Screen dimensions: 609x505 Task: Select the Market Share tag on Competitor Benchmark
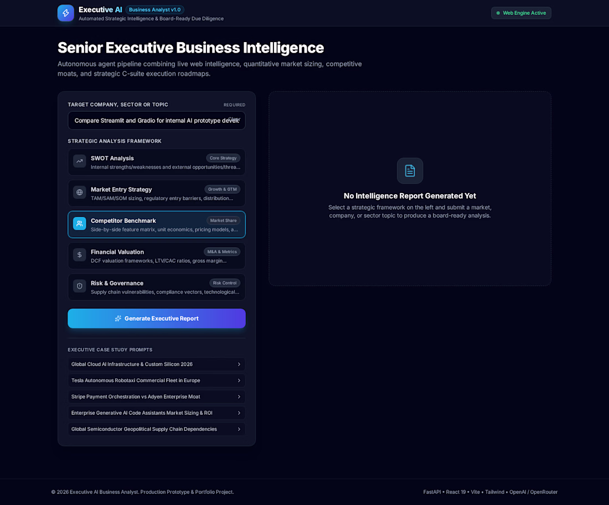pos(223,221)
